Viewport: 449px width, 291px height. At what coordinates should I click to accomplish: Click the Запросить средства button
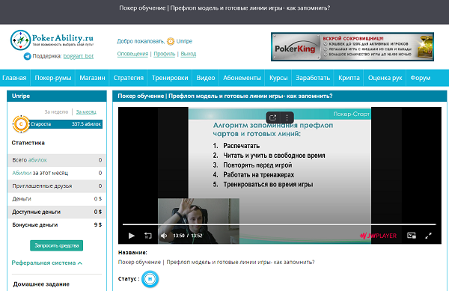pos(56,245)
